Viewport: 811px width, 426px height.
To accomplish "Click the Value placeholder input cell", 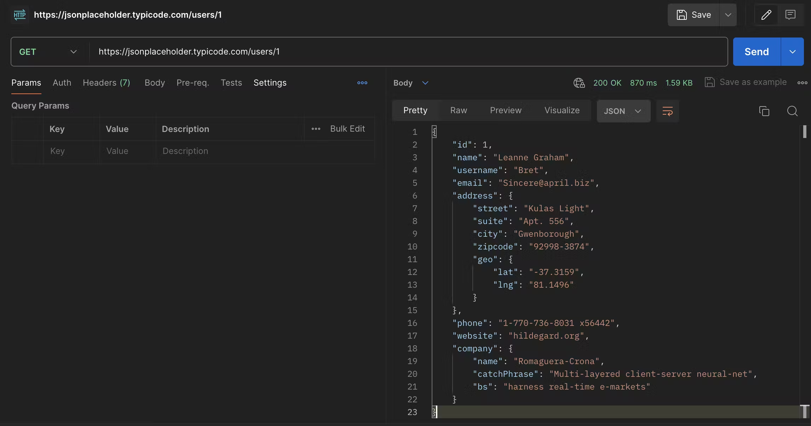I will [128, 151].
